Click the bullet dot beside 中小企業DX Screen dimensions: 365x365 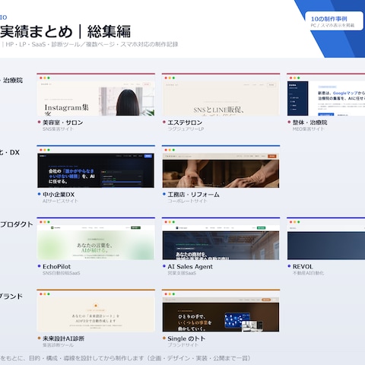pos(39,194)
